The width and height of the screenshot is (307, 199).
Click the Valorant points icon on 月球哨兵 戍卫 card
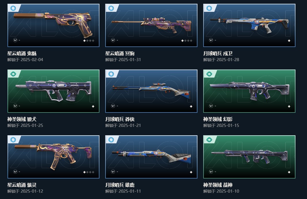pyautogui.click(x=211, y=40)
